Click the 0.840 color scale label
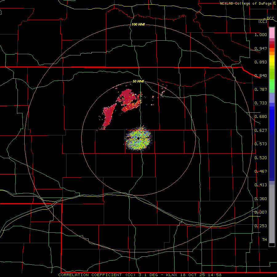Screen dimensions: 277x277 click(261, 76)
